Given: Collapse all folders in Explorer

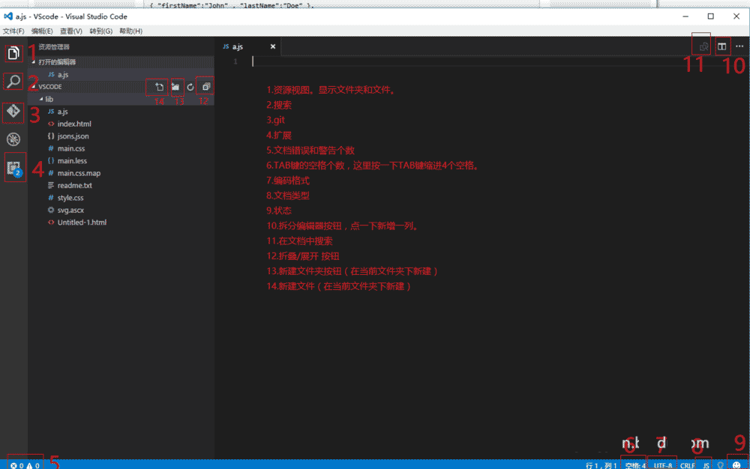Looking at the screenshot, I should (206, 86).
